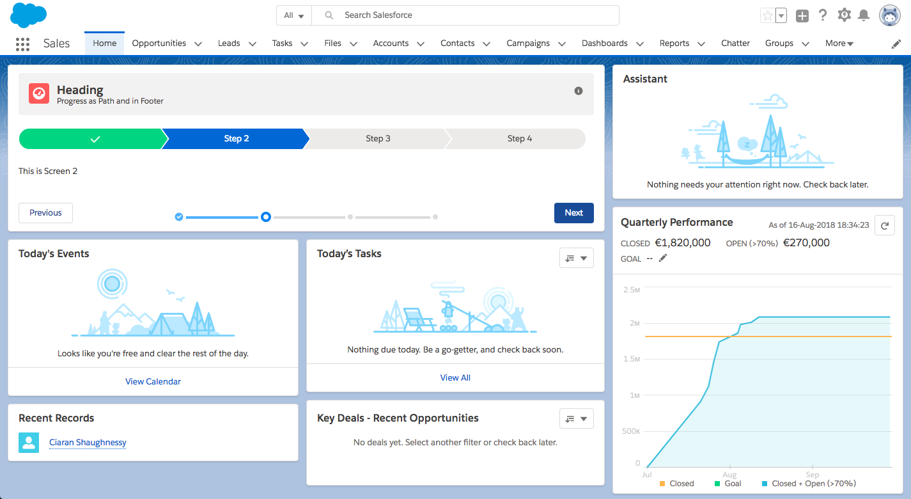The width and height of the screenshot is (911, 499).
Task: Switch to the Reports tab
Action: click(674, 43)
